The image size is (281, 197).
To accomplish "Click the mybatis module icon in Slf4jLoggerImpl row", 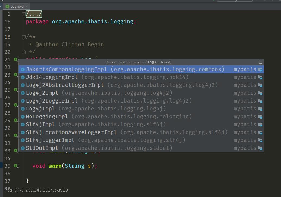I will click(260, 140).
